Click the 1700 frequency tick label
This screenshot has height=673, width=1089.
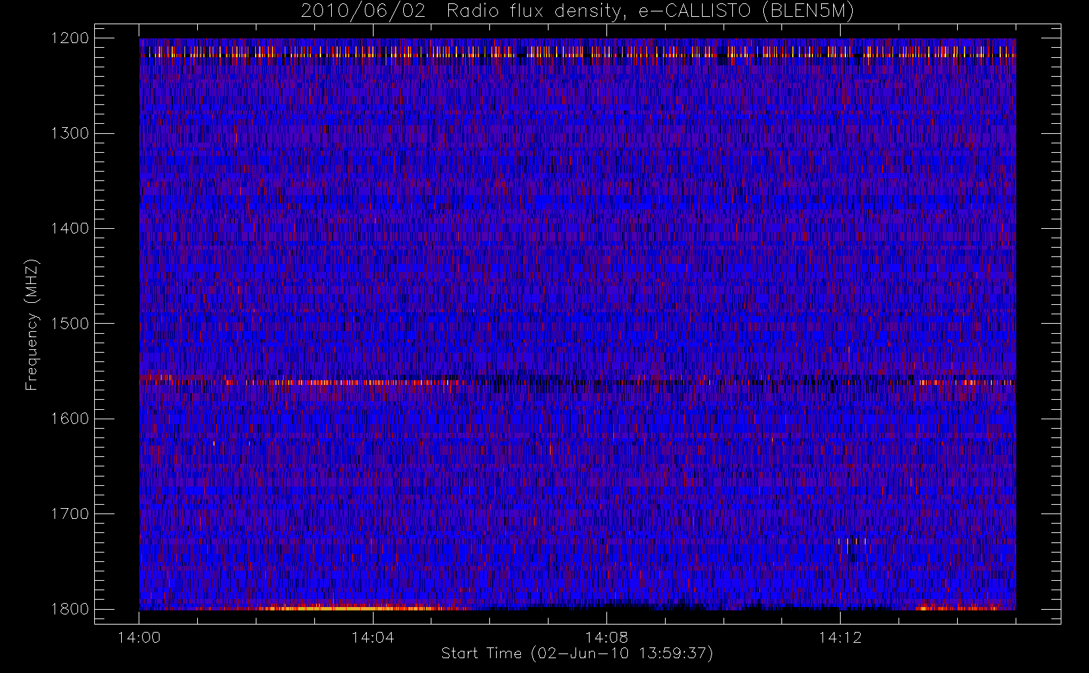[71, 514]
